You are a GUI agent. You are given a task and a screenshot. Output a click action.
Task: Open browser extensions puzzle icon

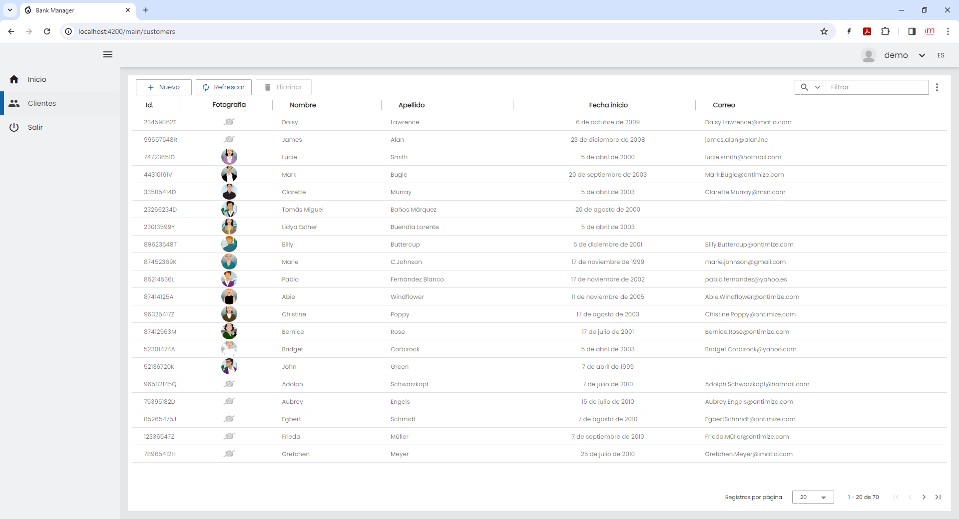885,31
